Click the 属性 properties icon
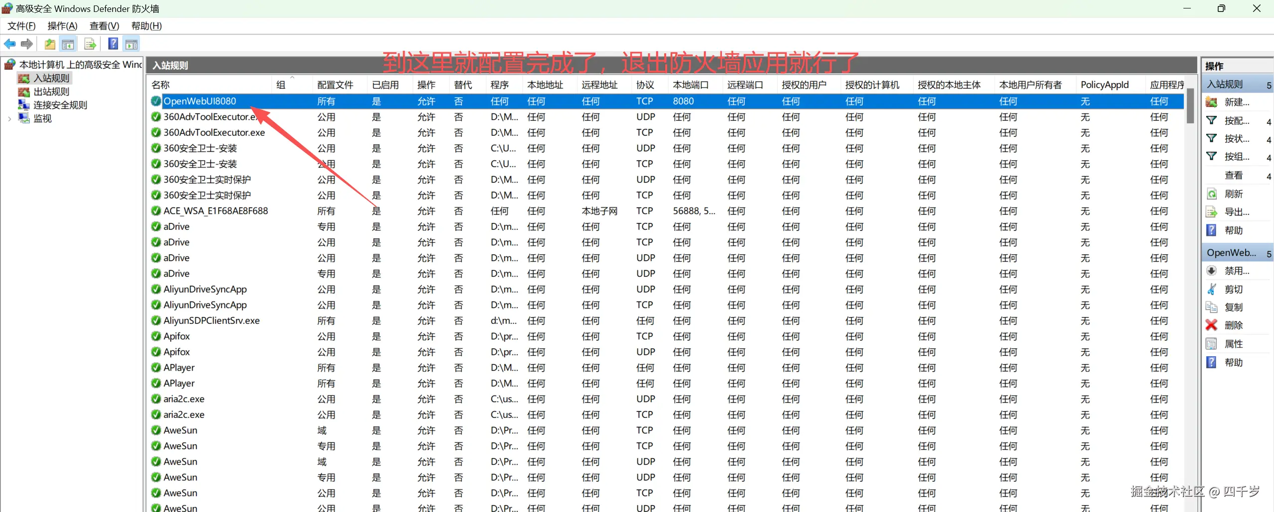This screenshot has width=1274, height=512. pos(1212,344)
